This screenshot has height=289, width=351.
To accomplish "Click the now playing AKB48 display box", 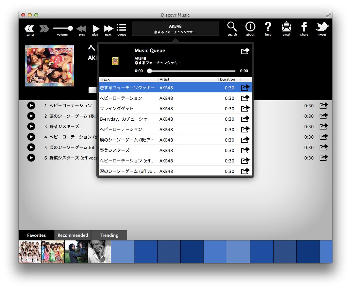I will pyautogui.click(x=175, y=29).
